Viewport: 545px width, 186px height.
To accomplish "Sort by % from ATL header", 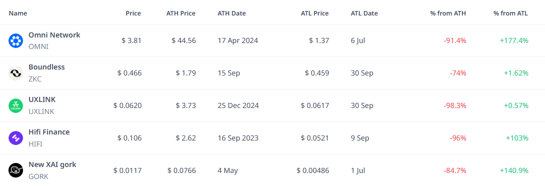I will [x=510, y=13].
